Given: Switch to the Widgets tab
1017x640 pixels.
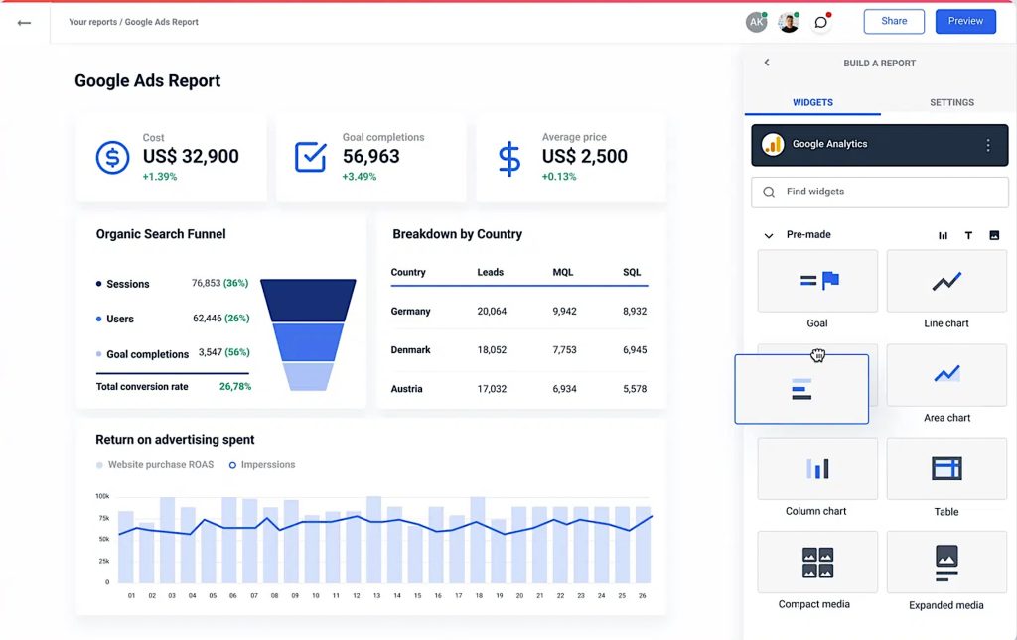Looking at the screenshot, I should click(812, 101).
